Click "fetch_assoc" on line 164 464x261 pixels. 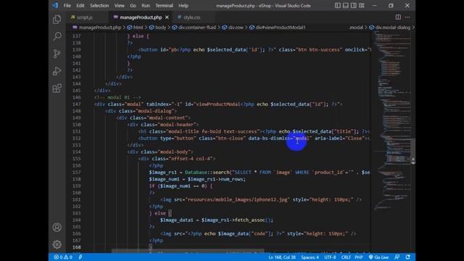[250, 220]
